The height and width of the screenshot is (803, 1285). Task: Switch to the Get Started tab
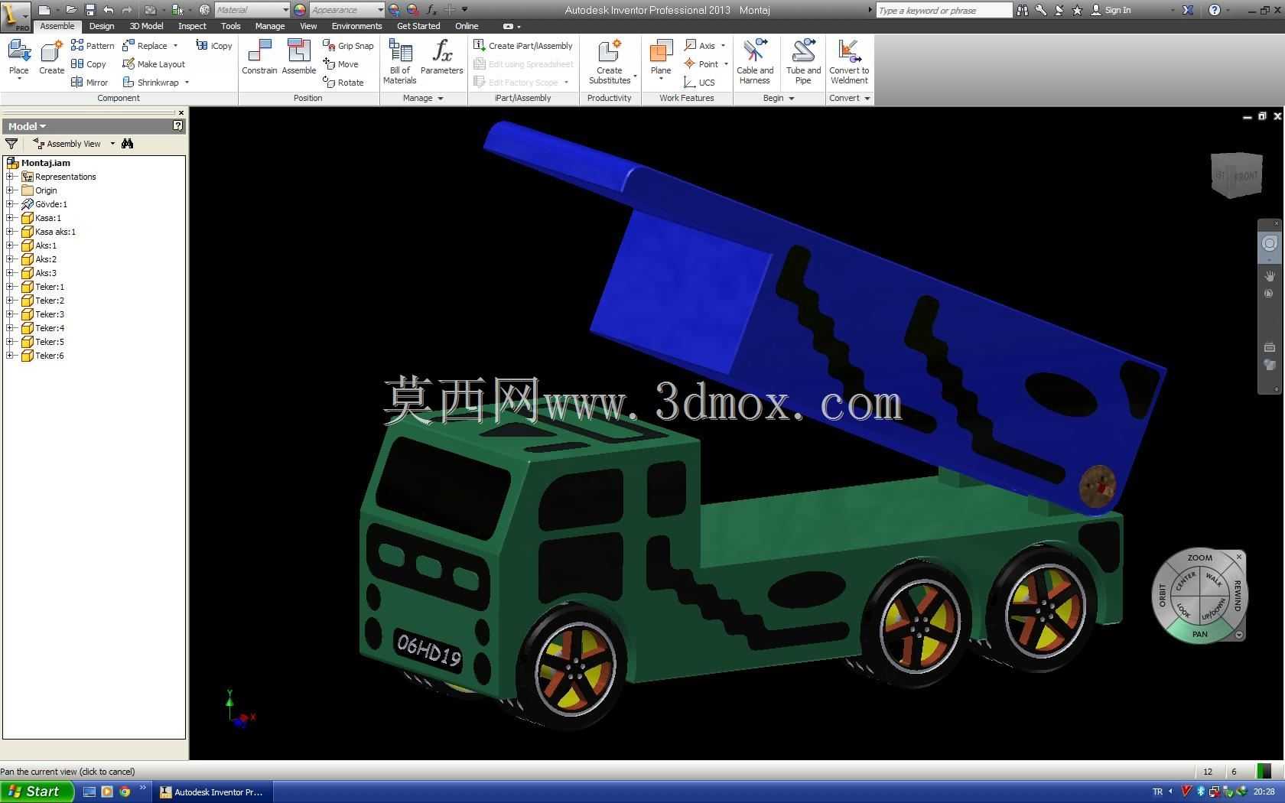click(418, 26)
